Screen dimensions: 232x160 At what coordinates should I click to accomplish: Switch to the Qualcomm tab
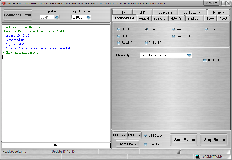(x=165, y=12)
